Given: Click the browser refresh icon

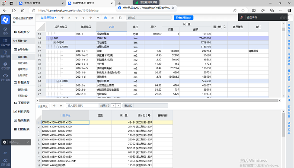Looking at the screenshot, I should pos(14,10).
